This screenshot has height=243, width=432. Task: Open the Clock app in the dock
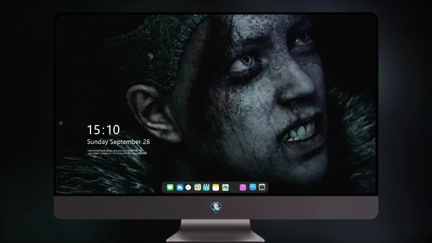click(188, 187)
